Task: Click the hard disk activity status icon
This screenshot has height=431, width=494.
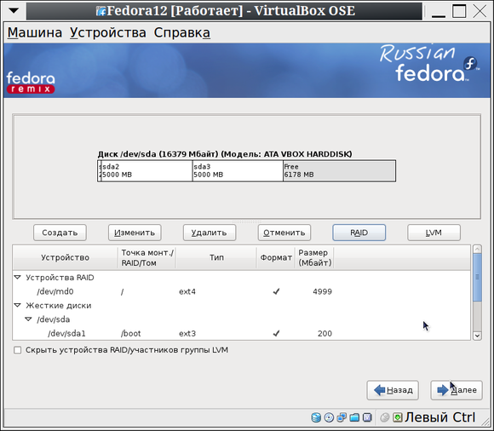Action: pyautogui.click(x=316, y=417)
